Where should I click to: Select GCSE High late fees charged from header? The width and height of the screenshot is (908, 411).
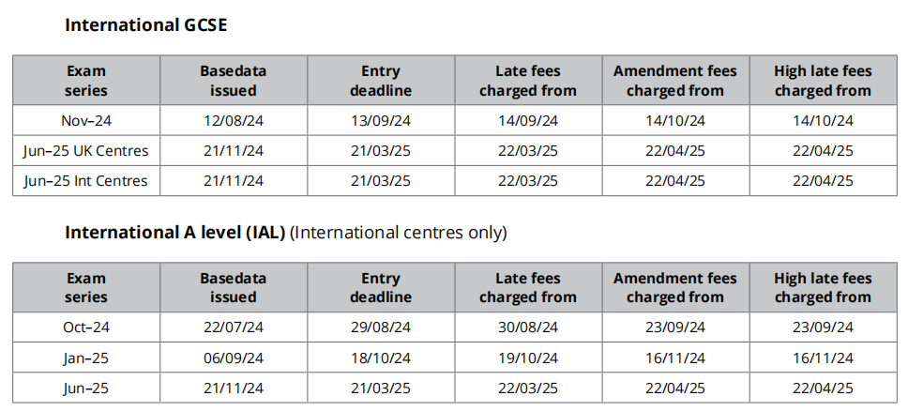pyautogui.click(x=823, y=81)
